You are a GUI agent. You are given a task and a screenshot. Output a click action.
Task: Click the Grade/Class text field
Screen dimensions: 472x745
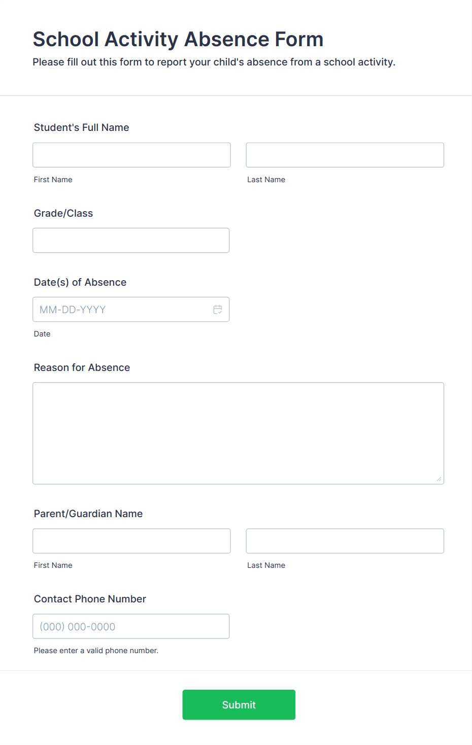coord(131,240)
